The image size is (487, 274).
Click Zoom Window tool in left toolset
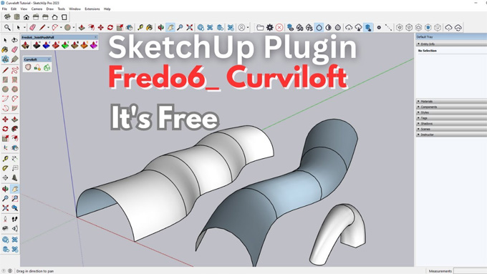click(14, 198)
